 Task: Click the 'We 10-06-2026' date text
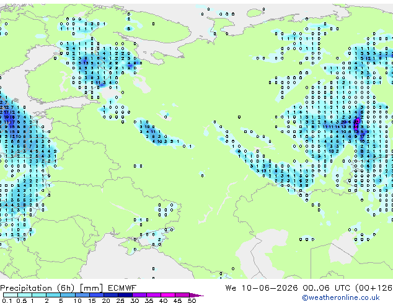[262, 288]
